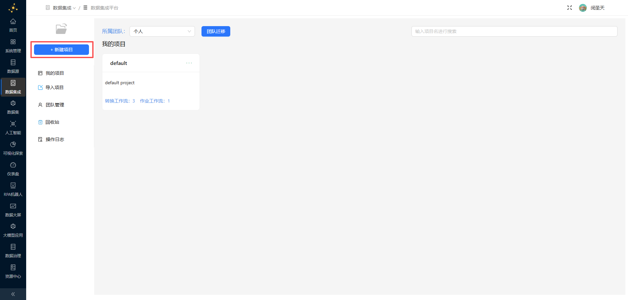
Task: Click the 新建项目 new project button
Action: [61, 50]
